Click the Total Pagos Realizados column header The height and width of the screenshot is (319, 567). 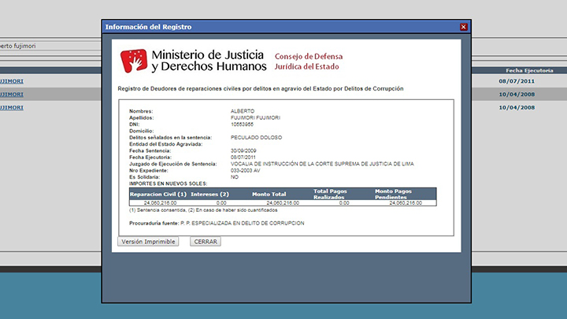pos(330,195)
